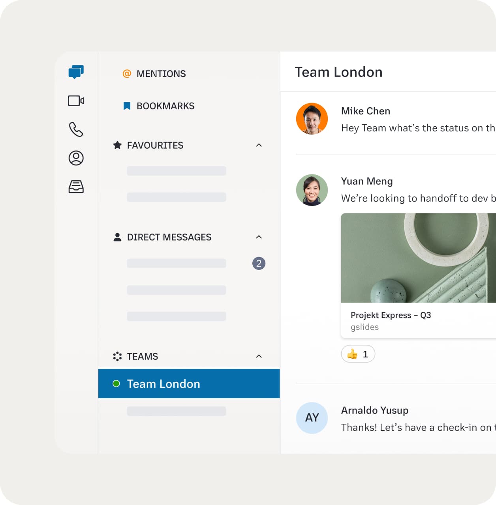Collapse the Direct Messages section chevron
The height and width of the screenshot is (505, 496).
(x=259, y=237)
